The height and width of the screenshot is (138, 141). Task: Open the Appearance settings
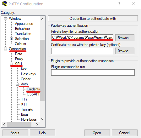pyautogui.click(x=24, y=24)
